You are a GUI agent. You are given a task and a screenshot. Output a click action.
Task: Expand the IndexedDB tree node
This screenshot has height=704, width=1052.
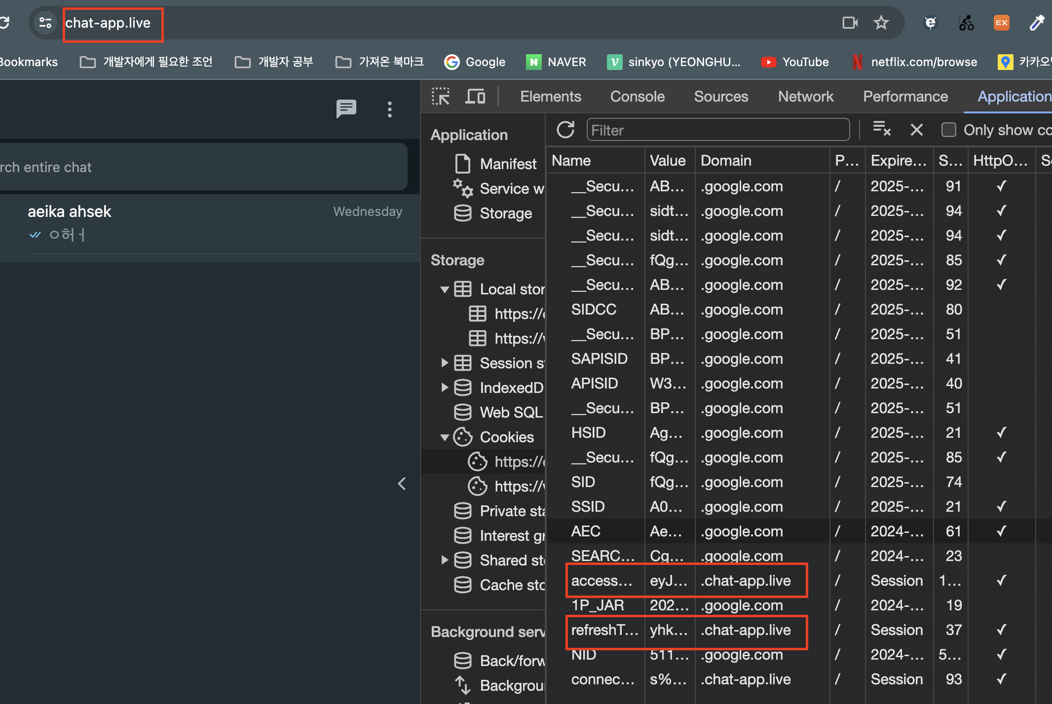tap(445, 387)
